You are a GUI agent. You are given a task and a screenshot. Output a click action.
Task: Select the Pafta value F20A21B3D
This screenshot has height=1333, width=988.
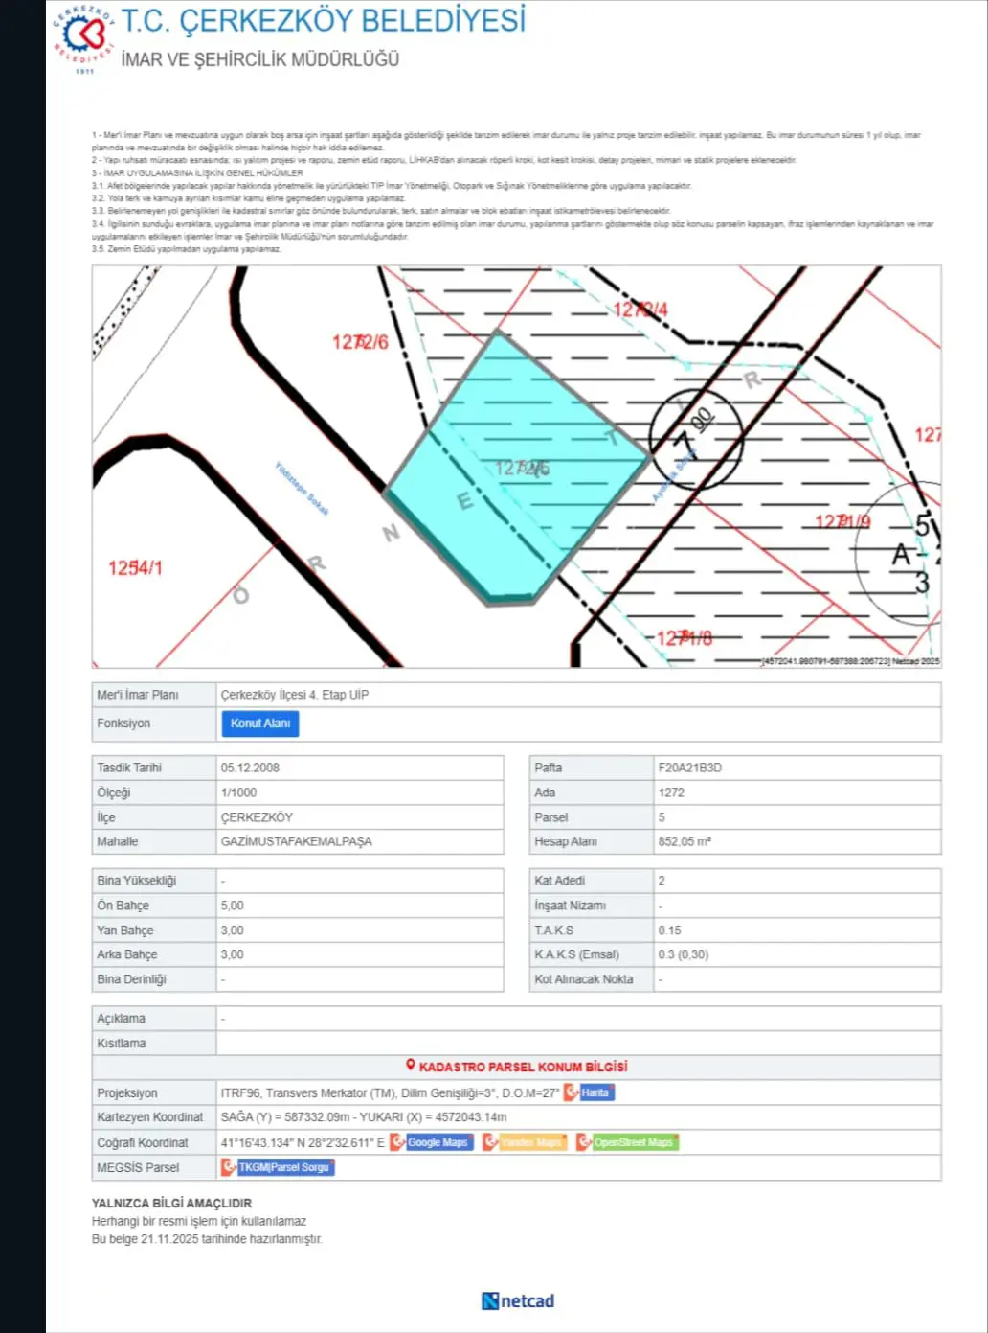click(x=690, y=768)
